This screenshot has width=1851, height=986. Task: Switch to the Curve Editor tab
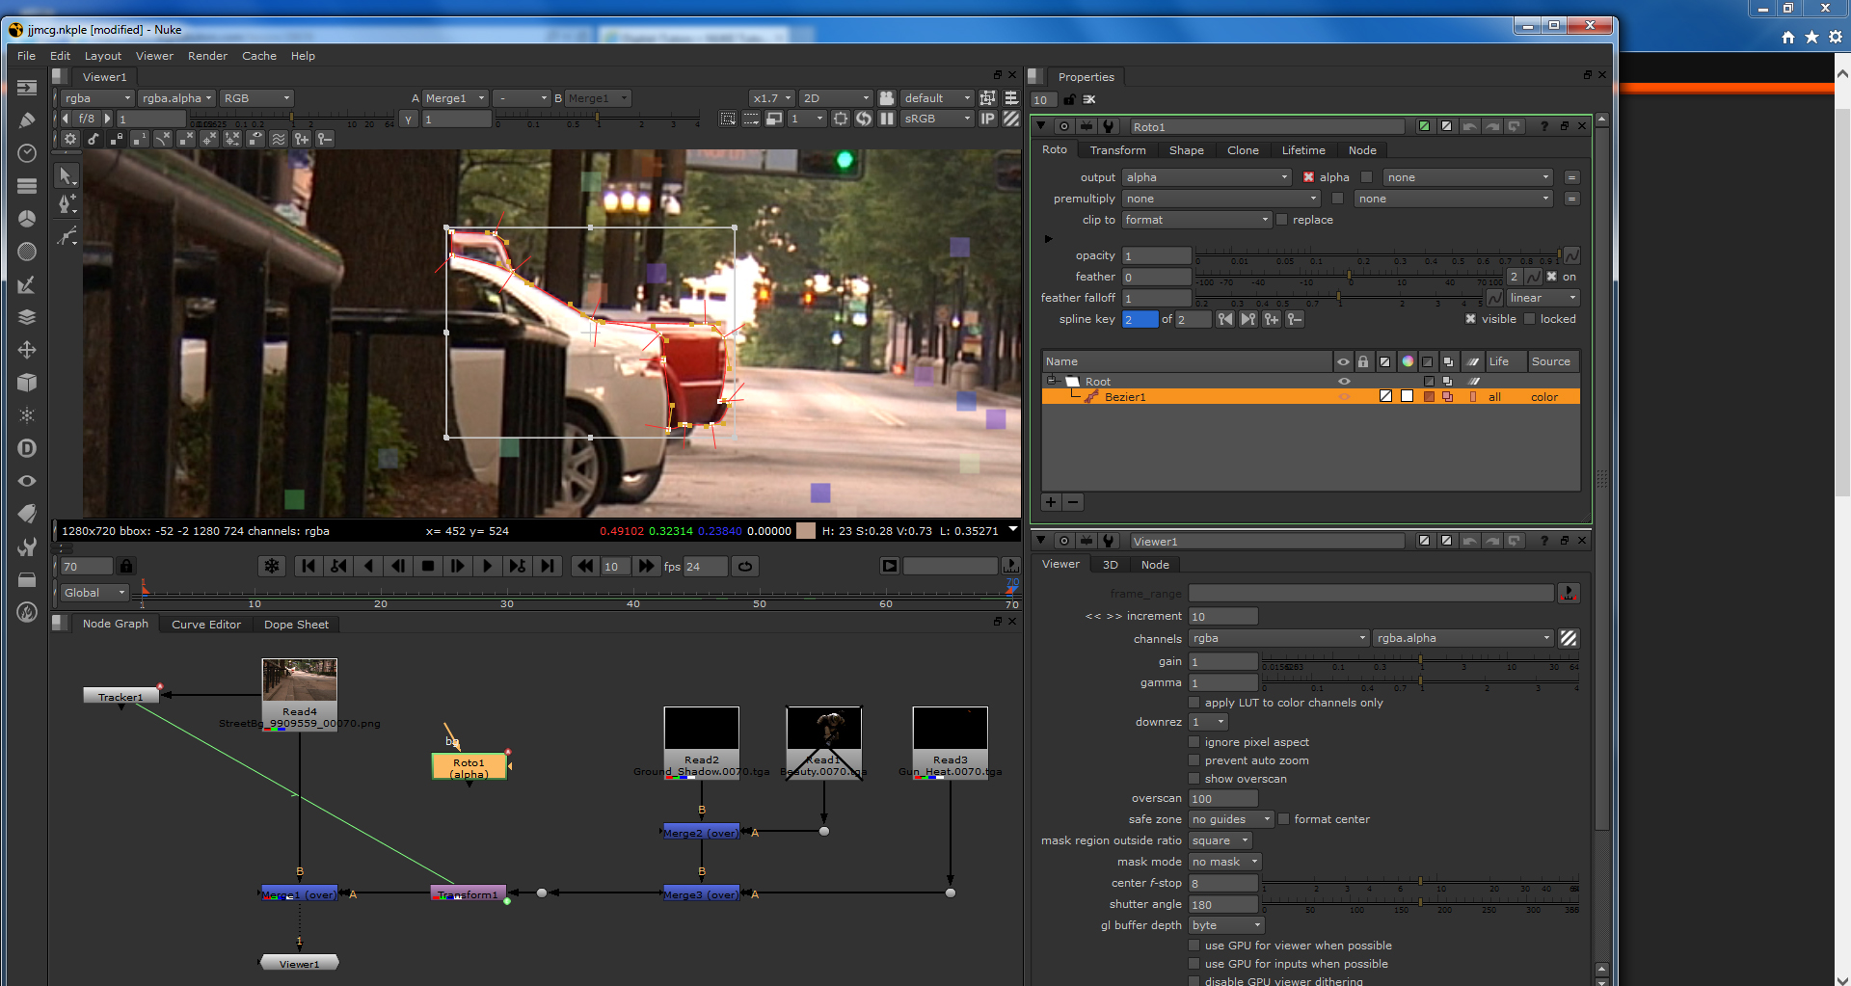tap(206, 625)
